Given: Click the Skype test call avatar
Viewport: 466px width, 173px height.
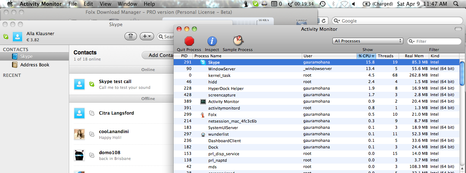Looking at the screenshot, I should 79,84.
